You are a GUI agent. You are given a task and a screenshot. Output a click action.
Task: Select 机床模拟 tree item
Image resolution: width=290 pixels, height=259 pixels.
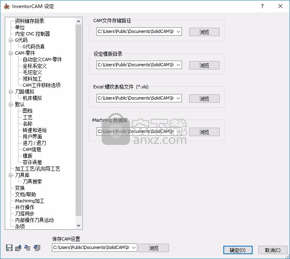pos(32,98)
